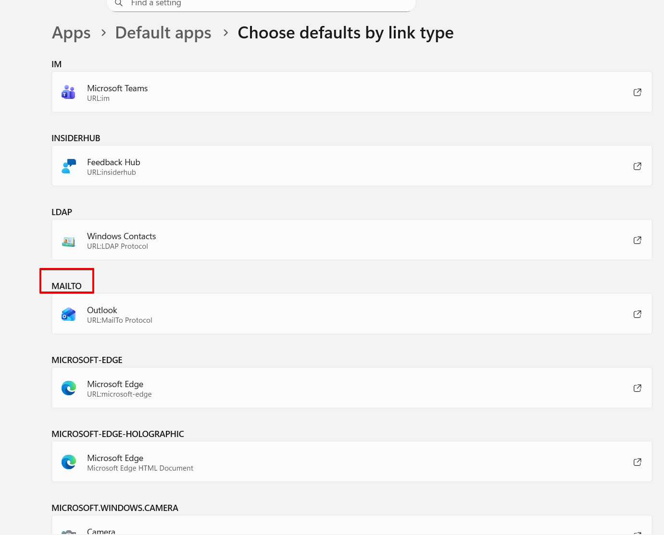Click the Feedback Hub app name

[x=113, y=162]
